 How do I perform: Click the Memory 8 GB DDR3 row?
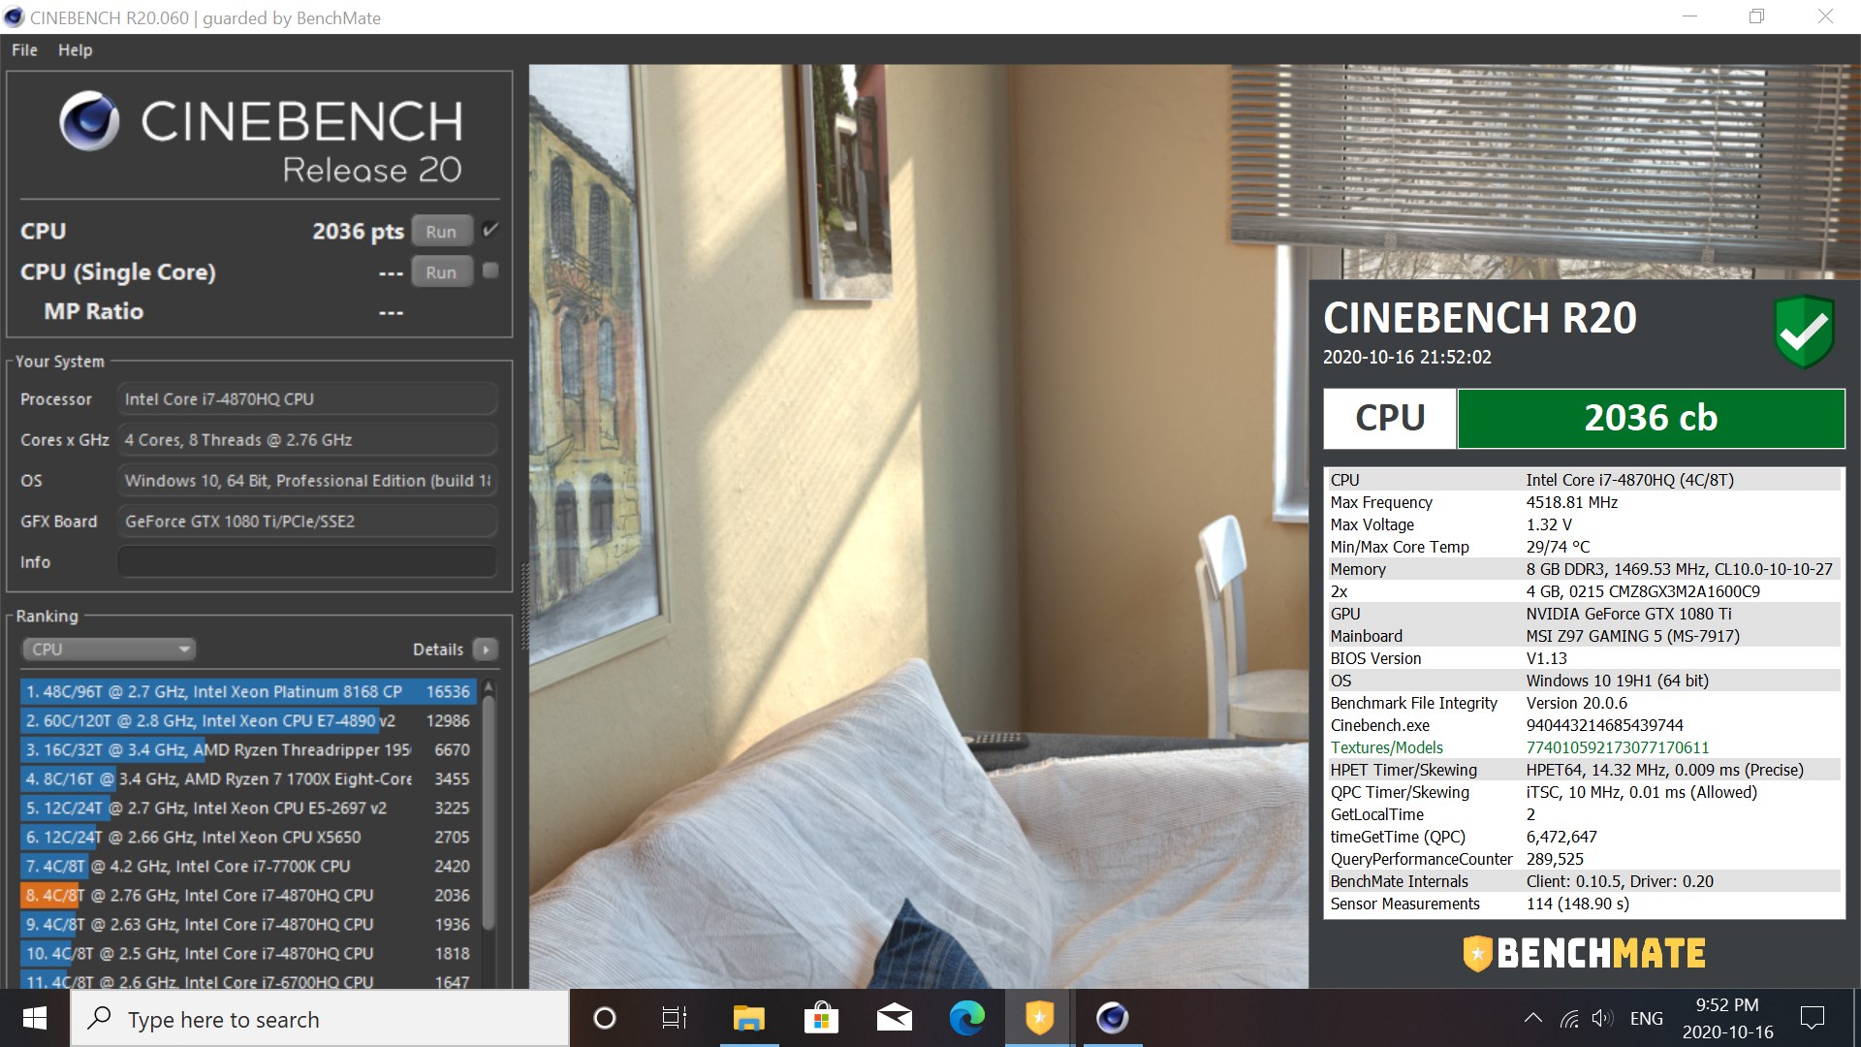tap(1582, 569)
